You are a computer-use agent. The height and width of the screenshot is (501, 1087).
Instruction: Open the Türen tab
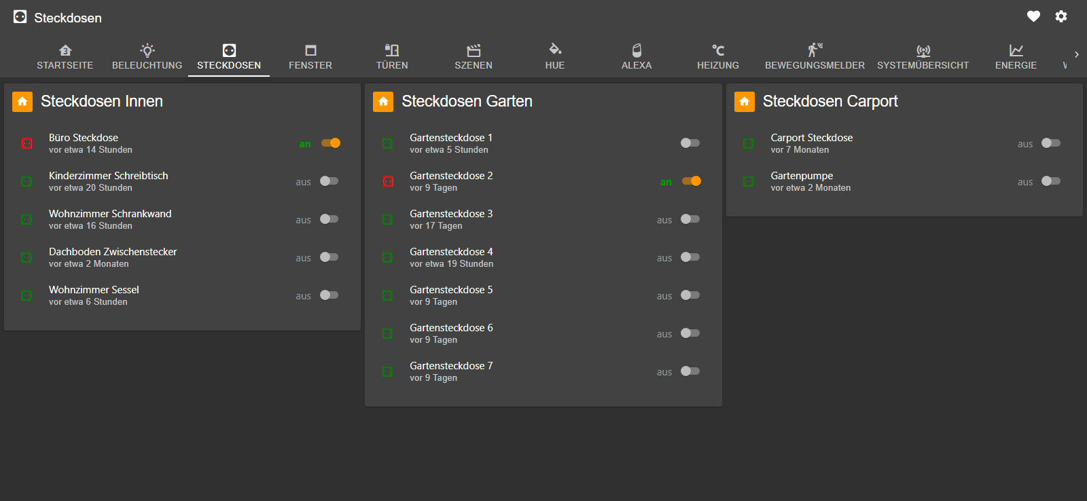point(392,57)
